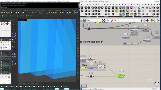
Task: Toggle the Point osnap checkbox
Action: point(11,86)
